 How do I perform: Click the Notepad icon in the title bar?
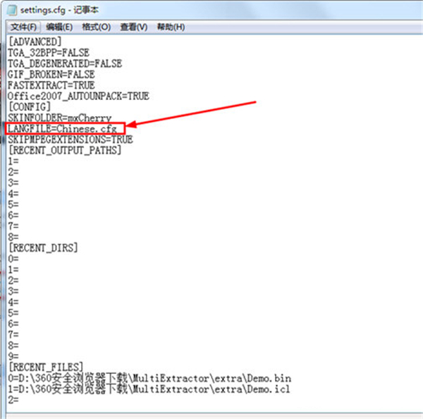pyautogui.click(x=11, y=10)
